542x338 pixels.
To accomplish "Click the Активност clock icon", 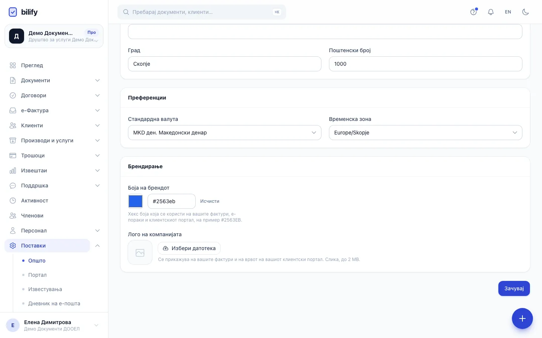I will (13, 201).
